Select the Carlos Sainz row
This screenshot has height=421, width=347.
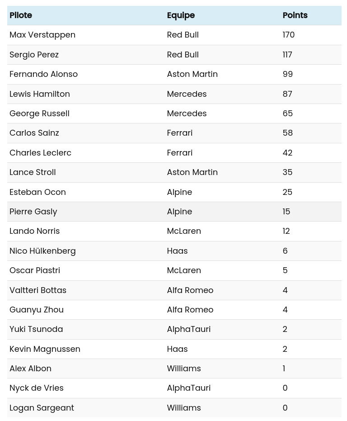pyautogui.click(x=34, y=133)
